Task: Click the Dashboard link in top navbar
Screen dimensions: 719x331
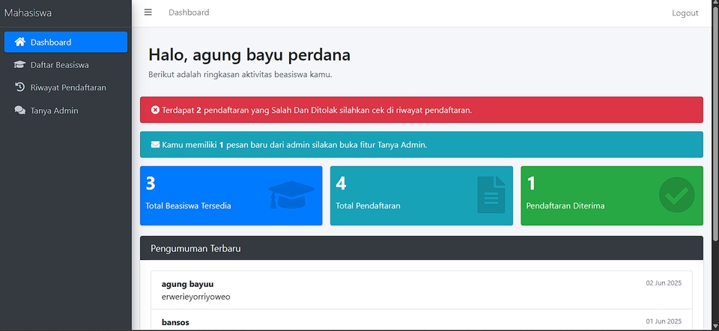Action: click(189, 13)
